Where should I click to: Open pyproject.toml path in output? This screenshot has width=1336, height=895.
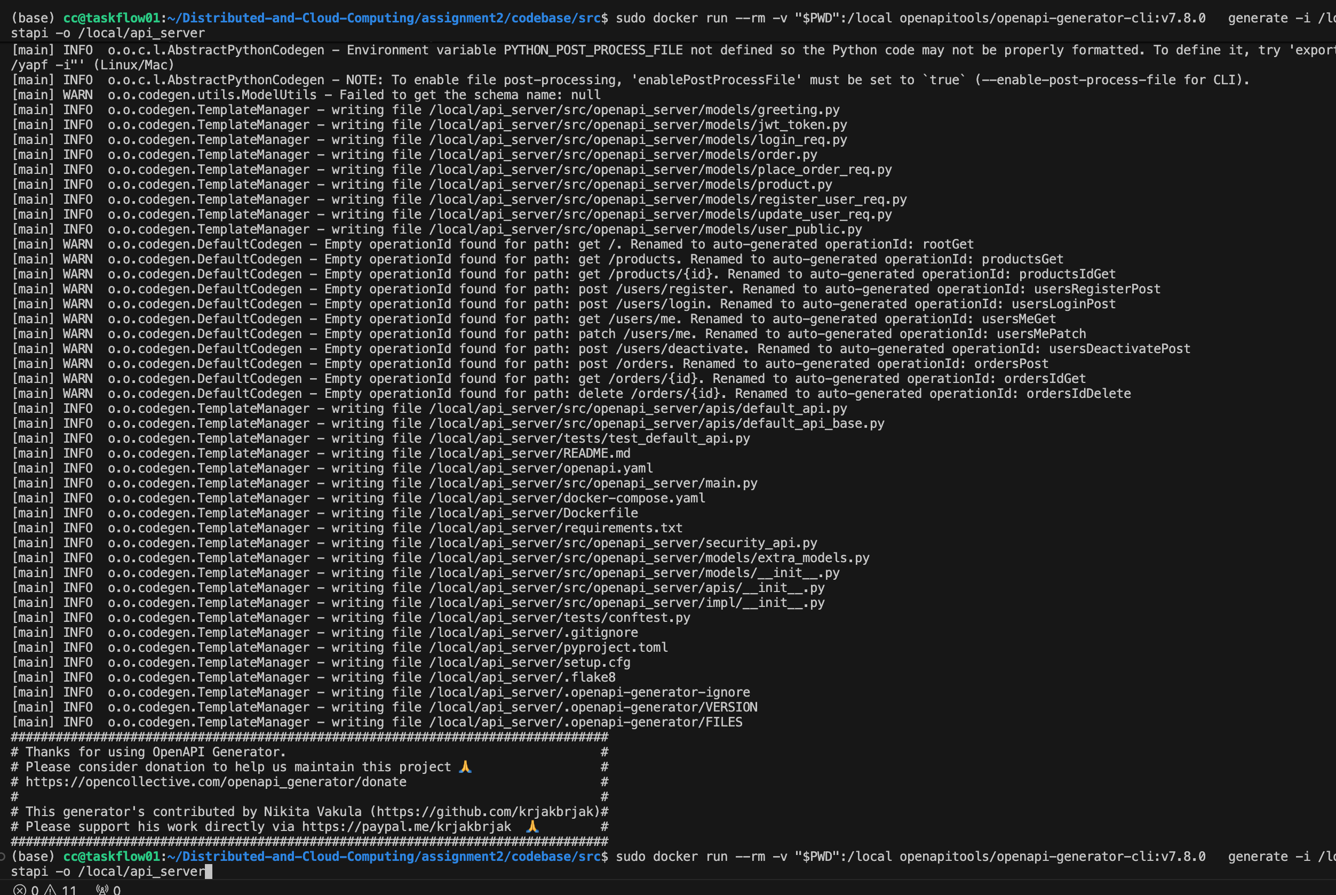click(547, 646)
